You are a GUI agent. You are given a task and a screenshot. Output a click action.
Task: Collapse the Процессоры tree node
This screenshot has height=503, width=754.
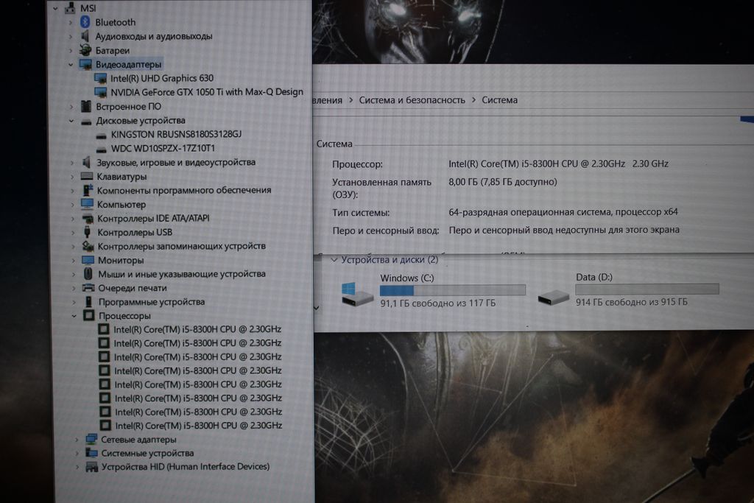[74, 316]
